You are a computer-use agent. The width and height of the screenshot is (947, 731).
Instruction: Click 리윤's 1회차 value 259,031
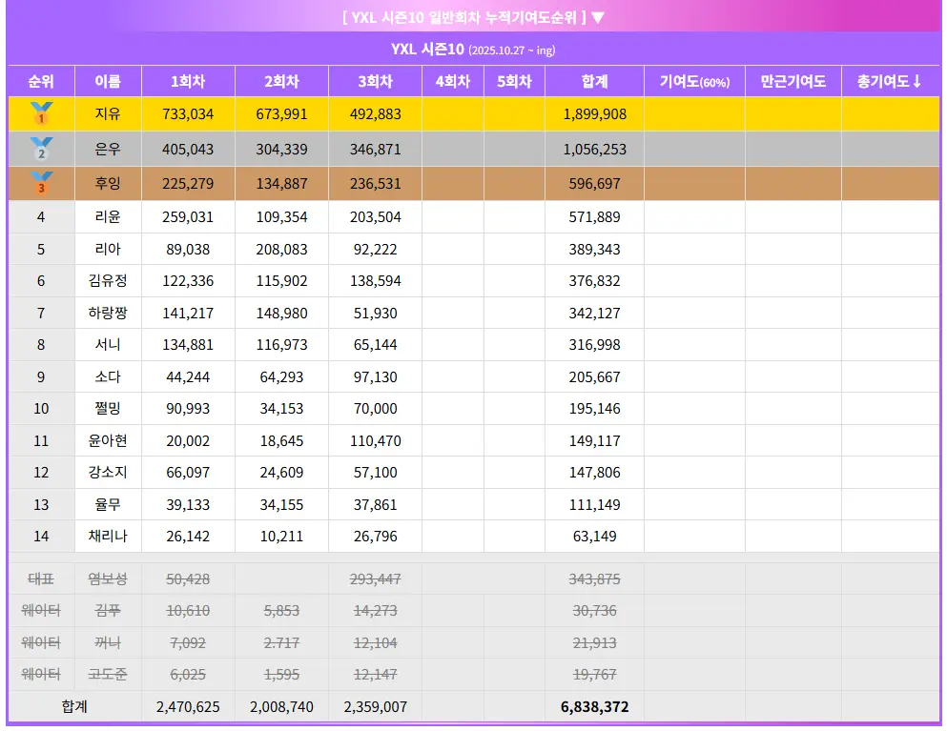(x=188, y=217)
